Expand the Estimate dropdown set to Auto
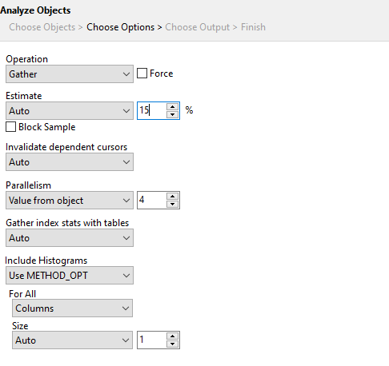Screen dimensions: 389x366 pyautogui.click(x=70, y=110)
